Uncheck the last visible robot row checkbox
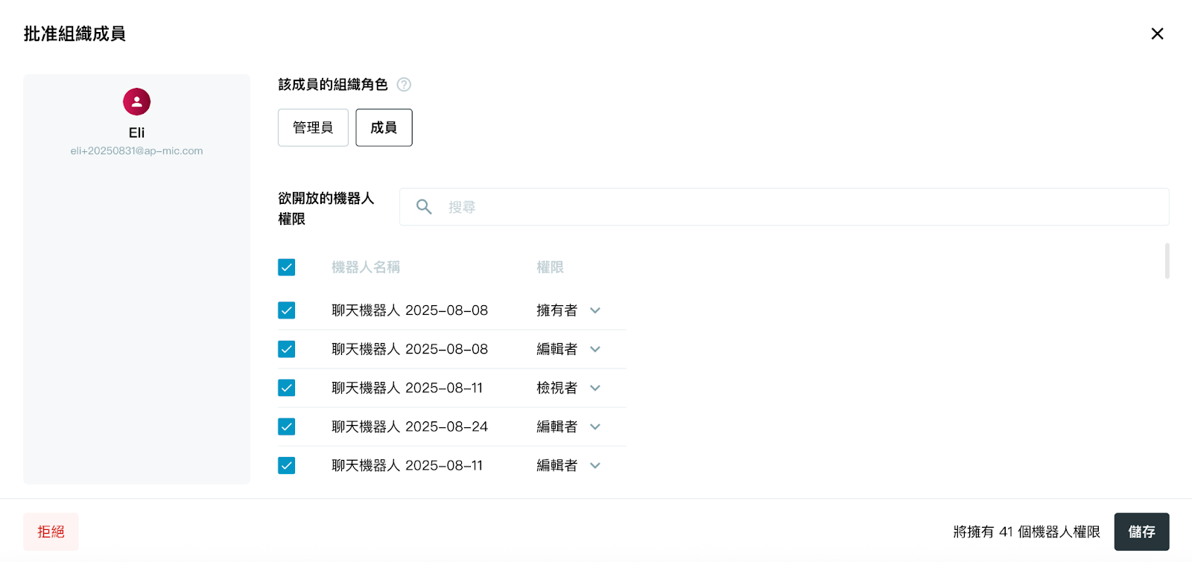This screenshot has width=1192, height=562. (x=286, y=465)
